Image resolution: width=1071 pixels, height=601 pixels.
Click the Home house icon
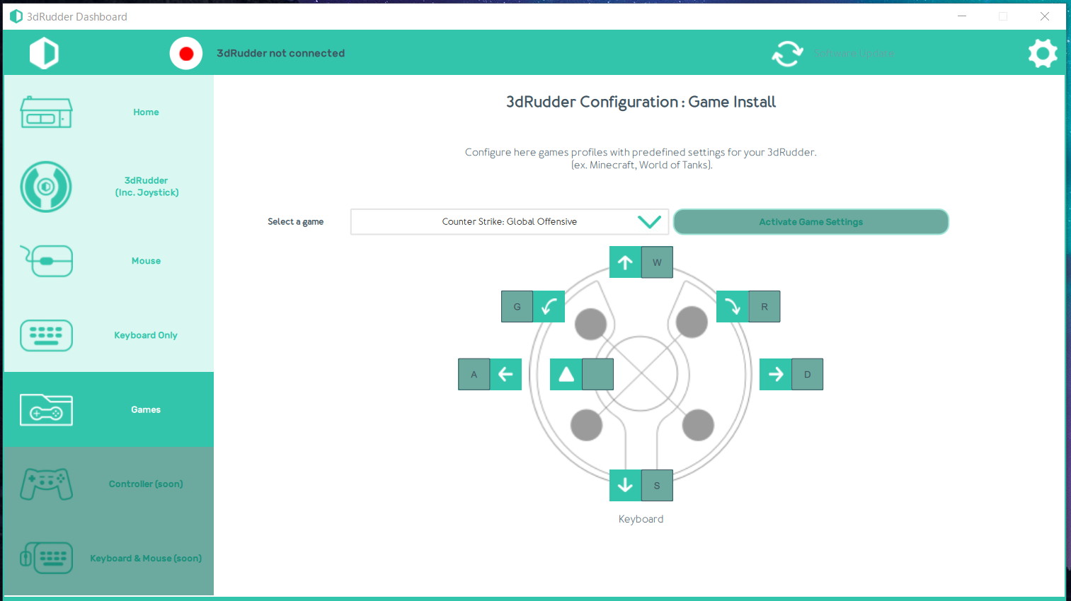point(46,112)
